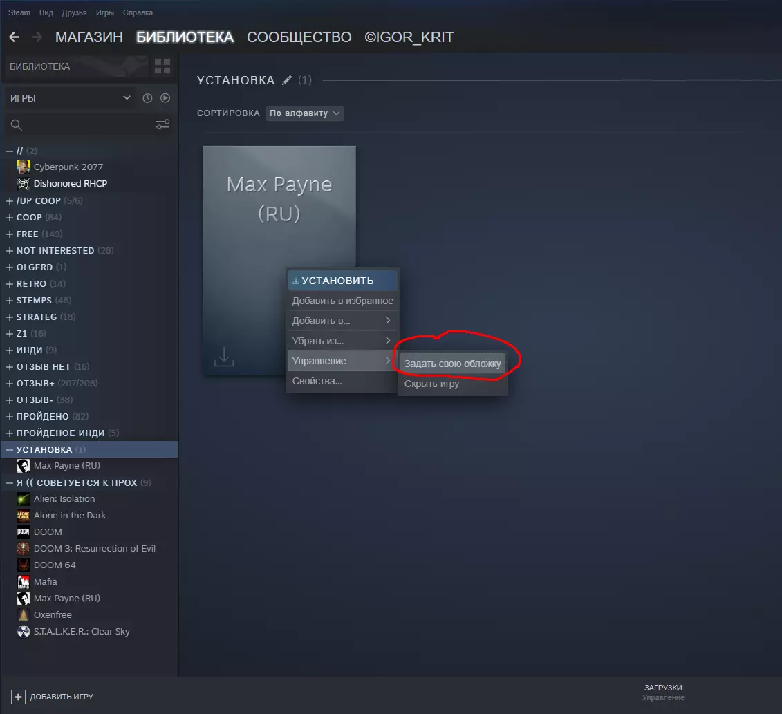Image resolution: width=782 pixels, height=714 pixels.
Task: Expand the ИНДИ collection
Action: [x=10, y=350]
